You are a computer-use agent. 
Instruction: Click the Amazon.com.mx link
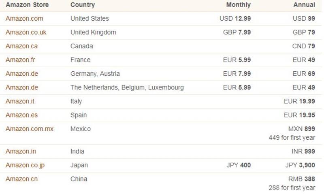click(30, 129)
